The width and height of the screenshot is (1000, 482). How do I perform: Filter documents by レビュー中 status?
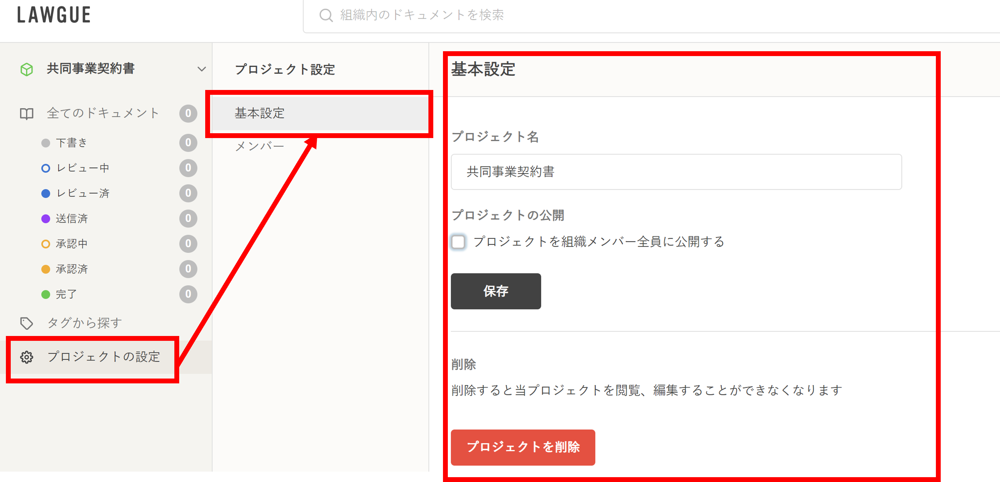coord(83,168)
